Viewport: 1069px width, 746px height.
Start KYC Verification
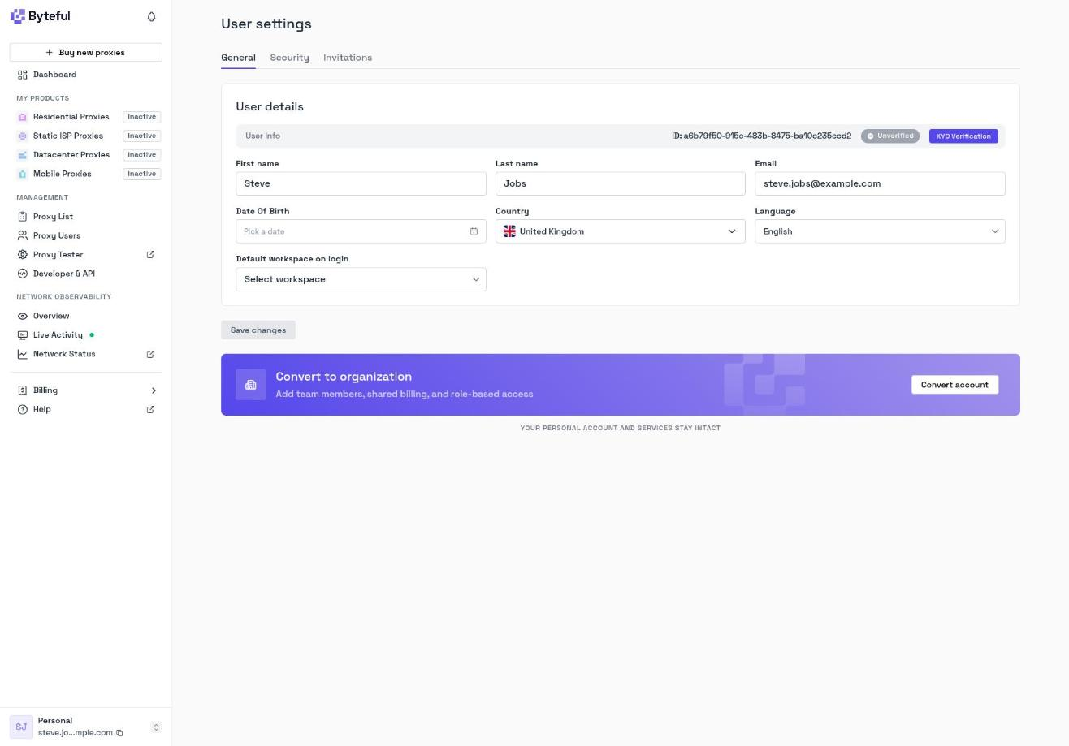(x=963, y=136)
